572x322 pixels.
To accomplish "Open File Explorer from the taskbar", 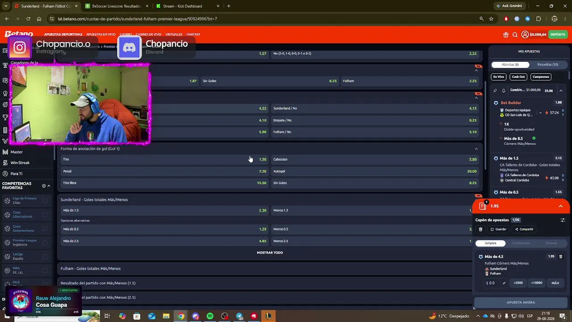I will click(x=166, y=316).
